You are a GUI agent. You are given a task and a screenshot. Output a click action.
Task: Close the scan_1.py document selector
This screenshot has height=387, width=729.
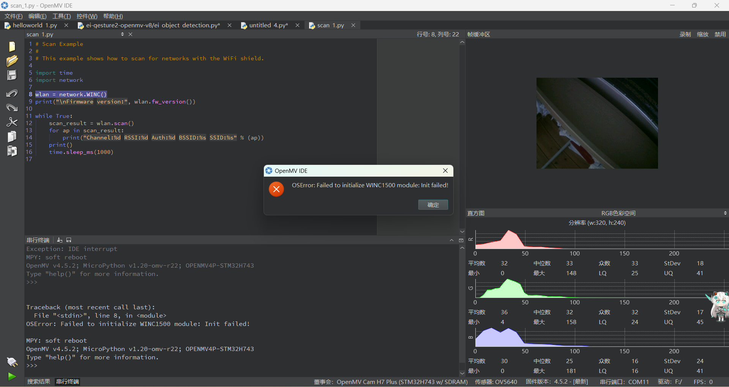[130, 34]
